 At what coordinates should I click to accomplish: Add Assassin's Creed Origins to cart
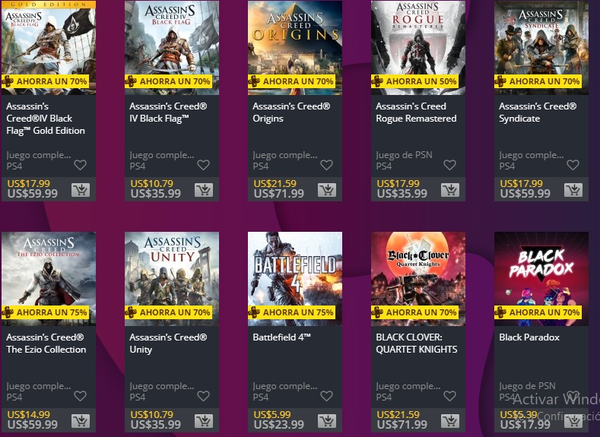[x=327, y=190]
